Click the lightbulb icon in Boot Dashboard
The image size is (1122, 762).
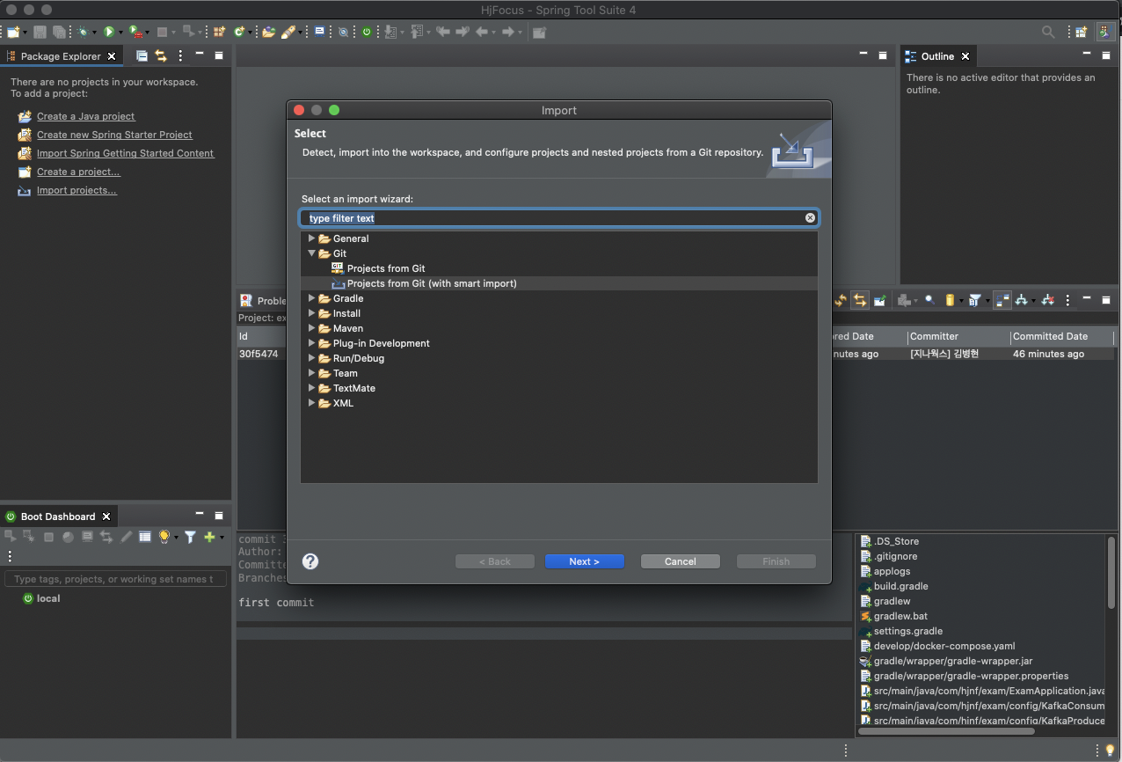tap(164, 536)
